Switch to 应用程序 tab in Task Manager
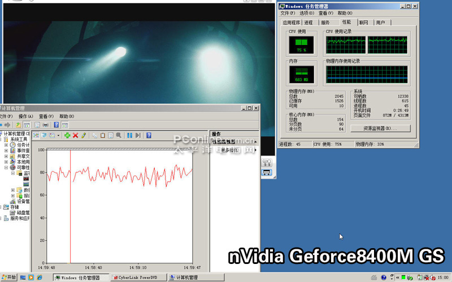The image size is (452, 282). (x=292, y=23)
